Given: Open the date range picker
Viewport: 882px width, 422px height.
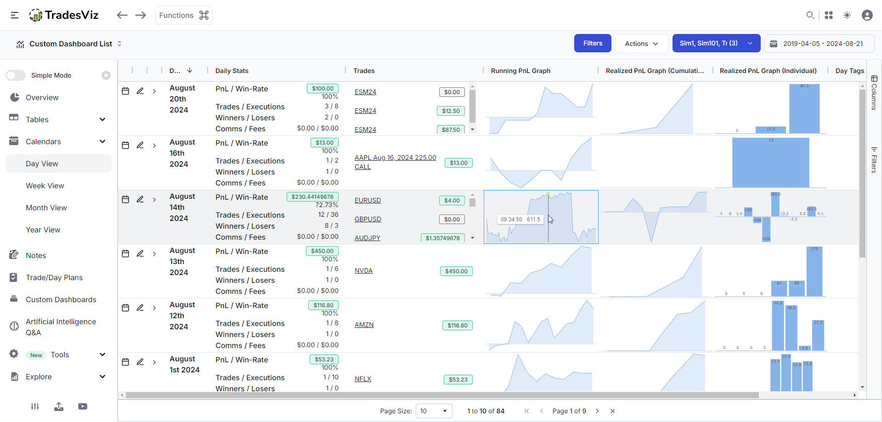Looking at the screenshot, I should [820, 44].
